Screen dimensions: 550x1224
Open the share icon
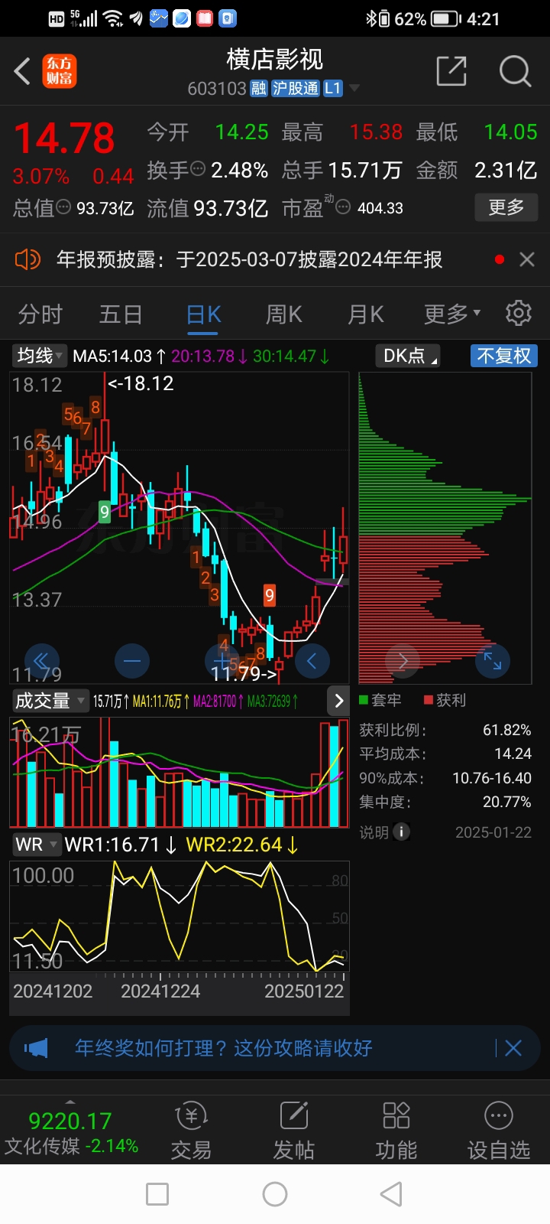click(451, 71)
